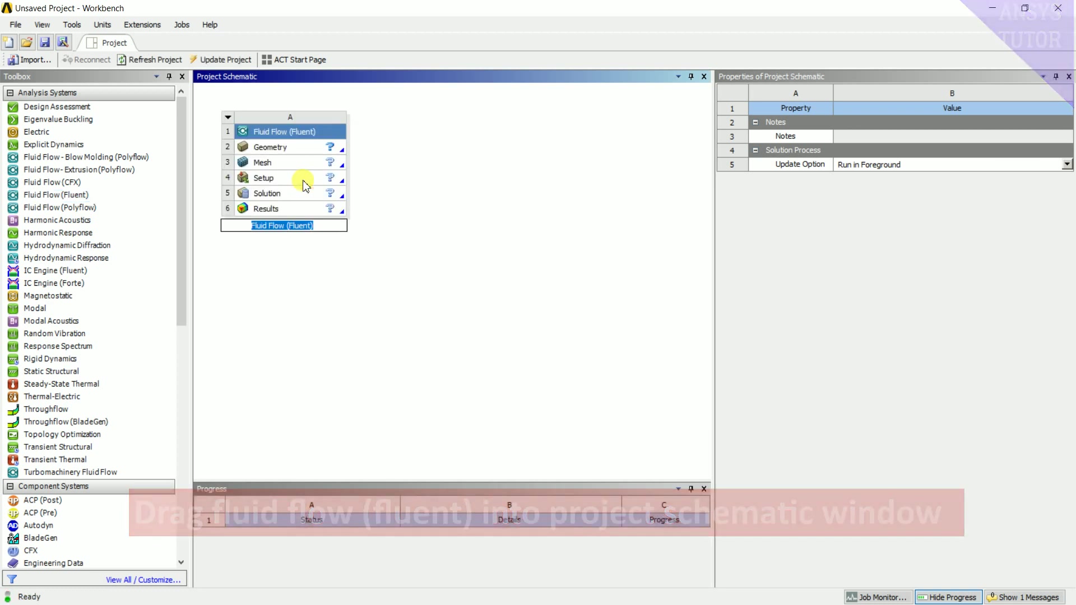Open system A header dropdown arrow
The image size is (1076, 605).
point(228,117)
